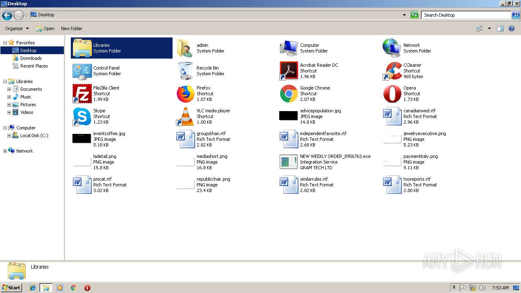Click the Firefox shortcut icon
The image size is (521, 293).
185,94
